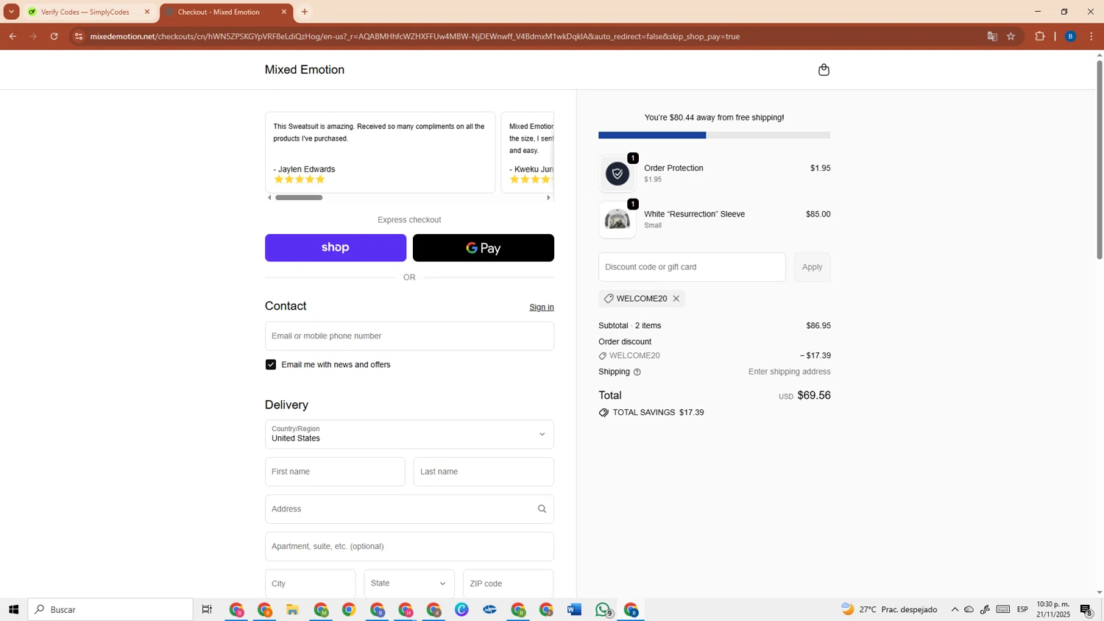Screen dimensions: 1104x621
Task: Show hidden system tray icons
Action: click(x=955, y=610)
